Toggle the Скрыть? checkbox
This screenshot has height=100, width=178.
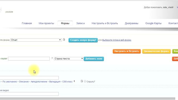[85, 81]
